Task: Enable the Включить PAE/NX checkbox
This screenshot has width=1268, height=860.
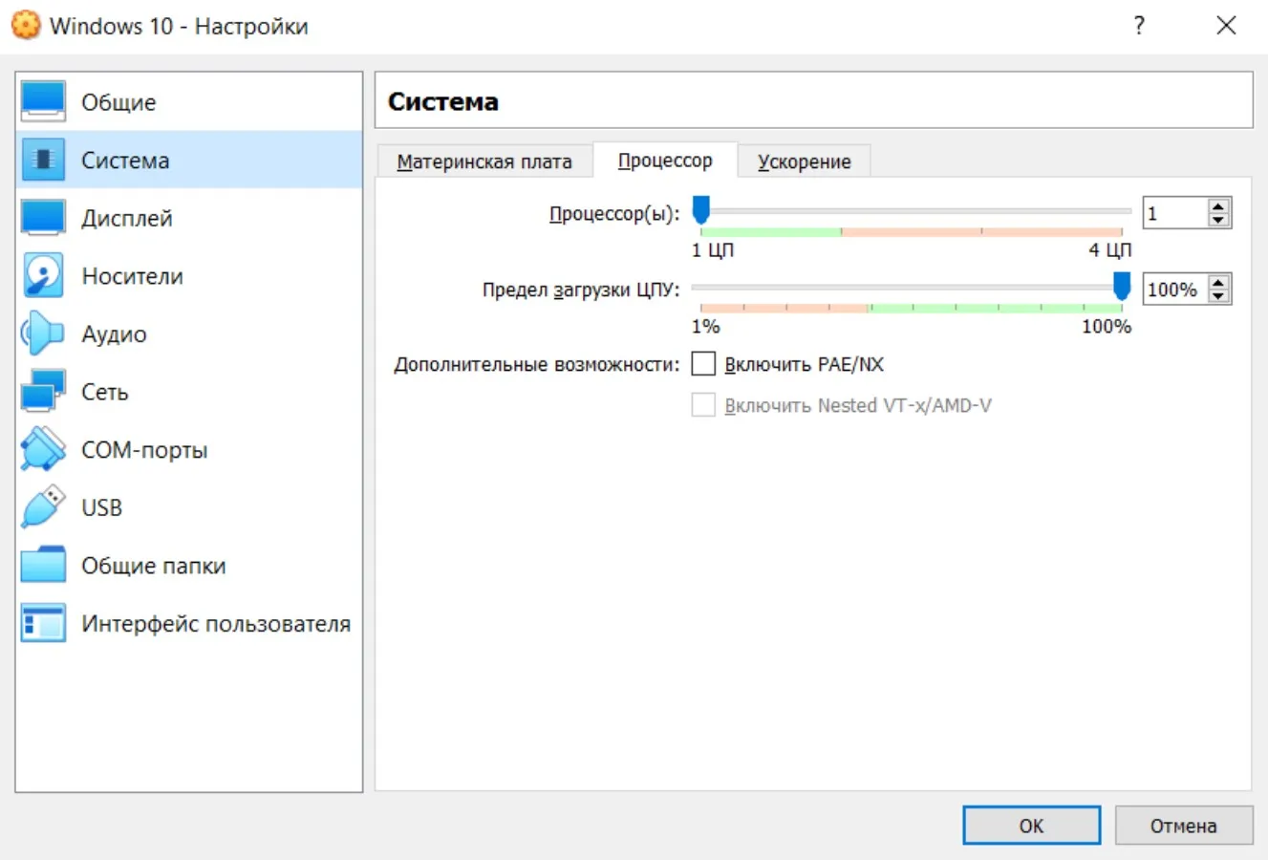Action: (x=703, y=364)
